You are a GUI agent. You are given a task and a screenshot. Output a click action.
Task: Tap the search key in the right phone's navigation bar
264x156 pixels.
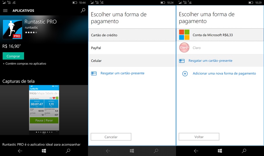click(x=244, y=151)
